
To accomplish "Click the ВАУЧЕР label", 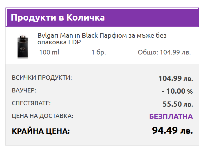I will 24,90.
